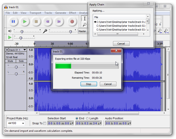
Task: Click the Fit project zoom icon
Action: point(166,31)
